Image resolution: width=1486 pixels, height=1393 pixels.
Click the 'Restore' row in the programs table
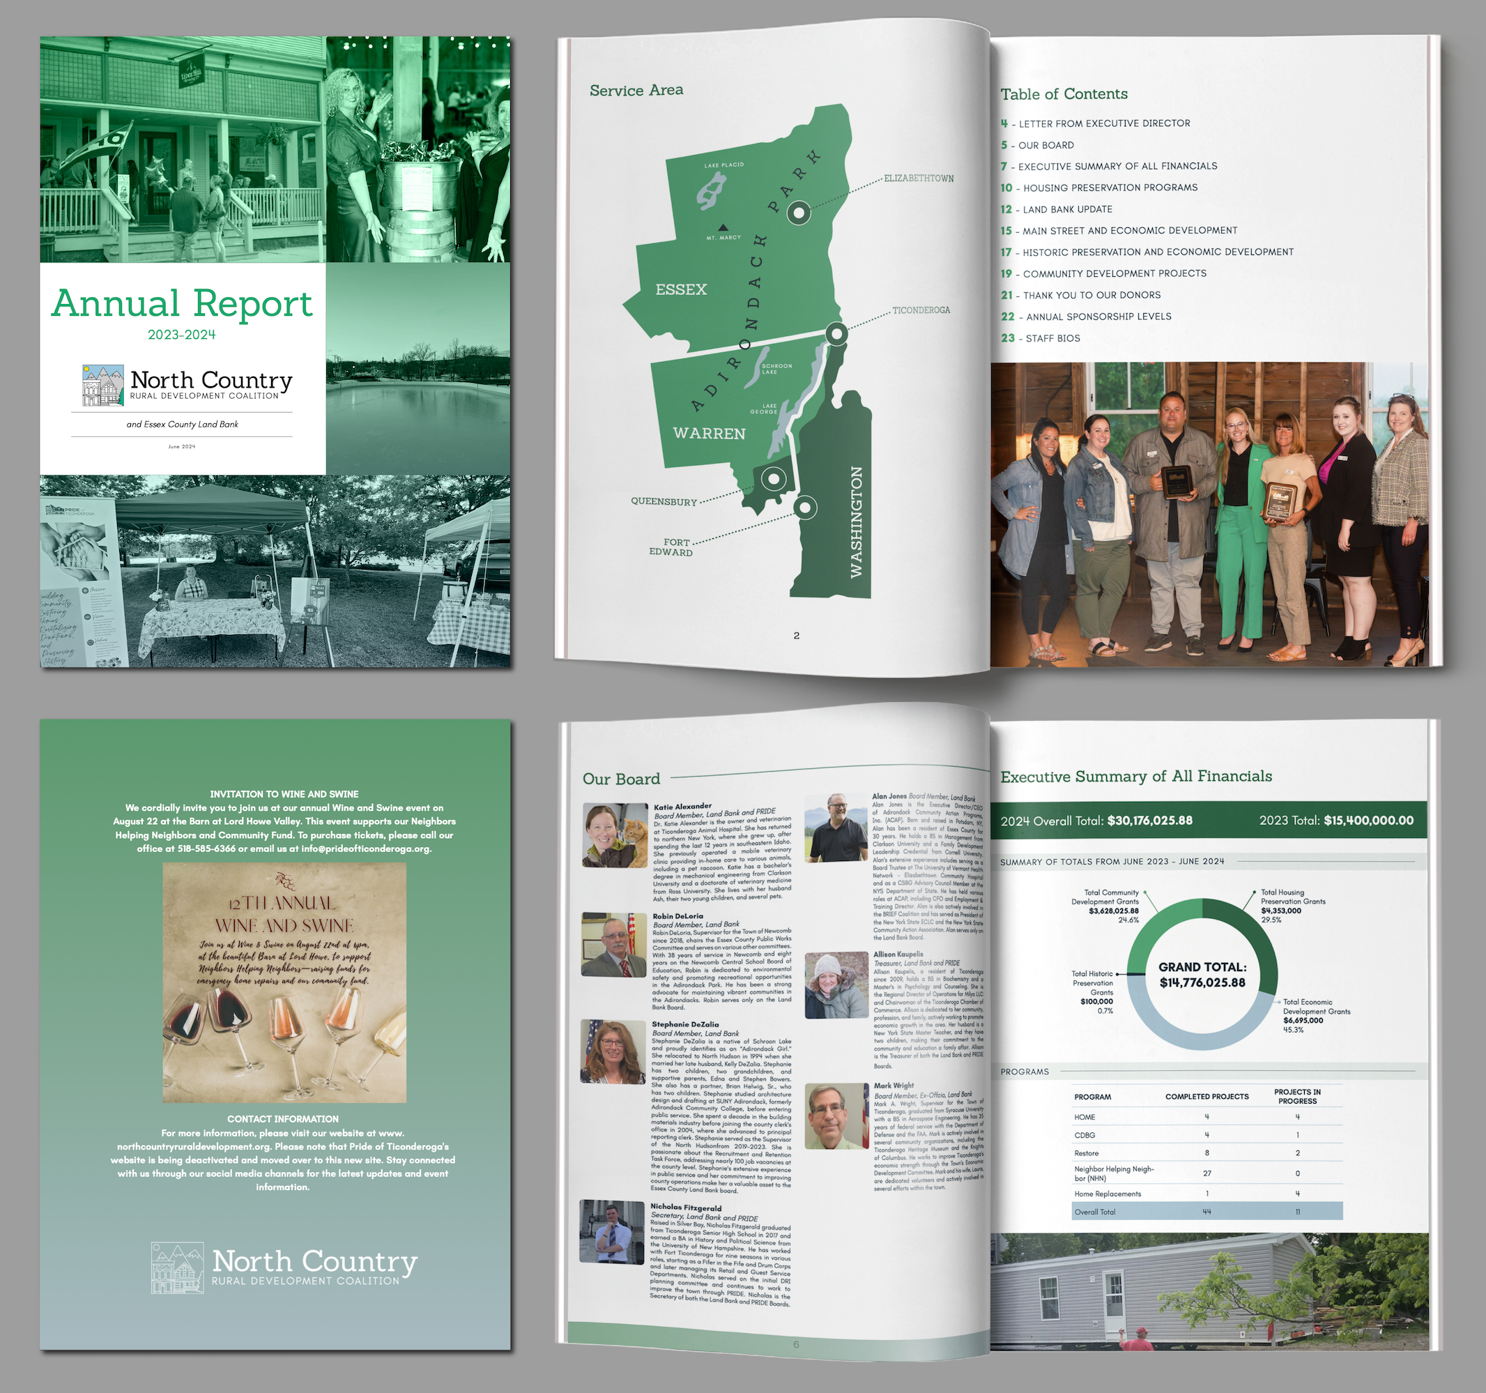coord(1207,1153)
